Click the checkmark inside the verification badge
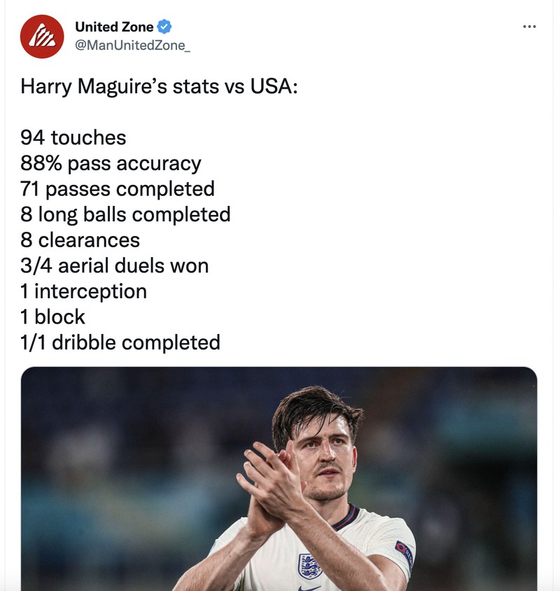 coord(162,27)
